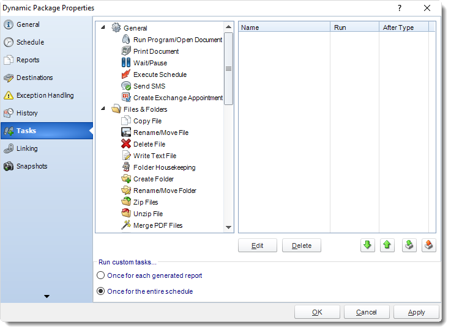Click the dialog help question mark
Image resolution: width=451 pixels, height=331 pixels.
click(x=399, y=8)
